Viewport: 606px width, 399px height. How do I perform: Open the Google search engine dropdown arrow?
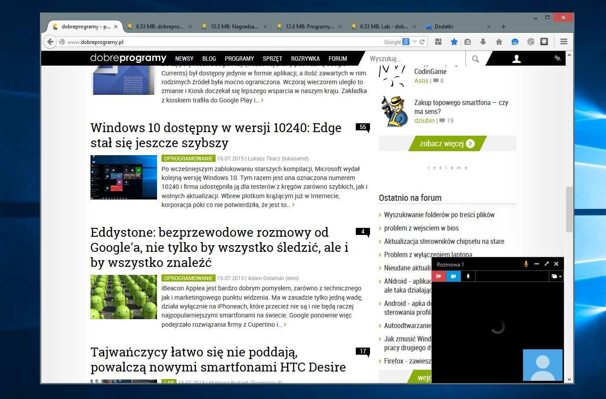pyautogui.click(x=414, y=42)
